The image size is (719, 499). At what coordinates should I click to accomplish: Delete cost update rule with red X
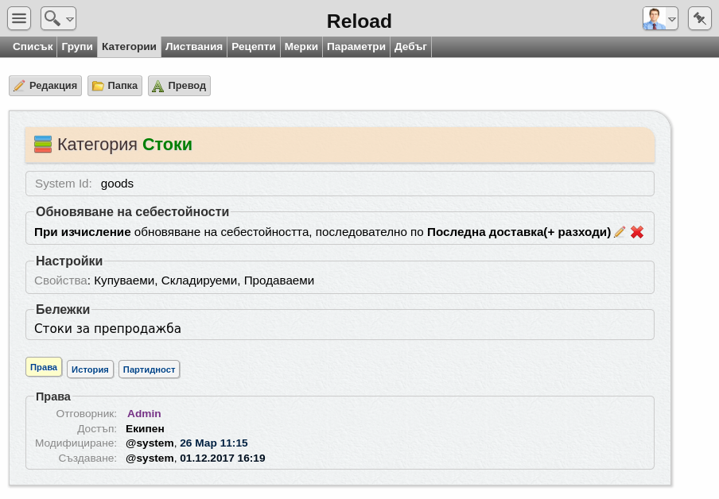pyautogui.click(x=637, y=232)
